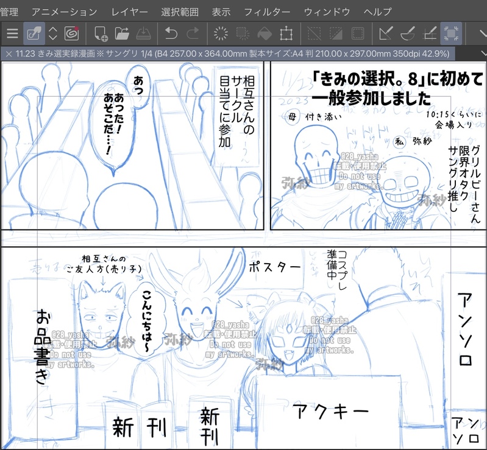Undo the last action
The image size is (487, 450).
171,33
